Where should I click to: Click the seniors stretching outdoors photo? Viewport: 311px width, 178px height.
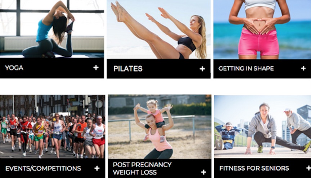[263, 127]
